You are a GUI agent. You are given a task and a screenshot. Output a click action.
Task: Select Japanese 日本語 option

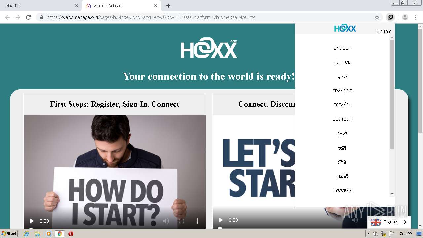point(342,176)
